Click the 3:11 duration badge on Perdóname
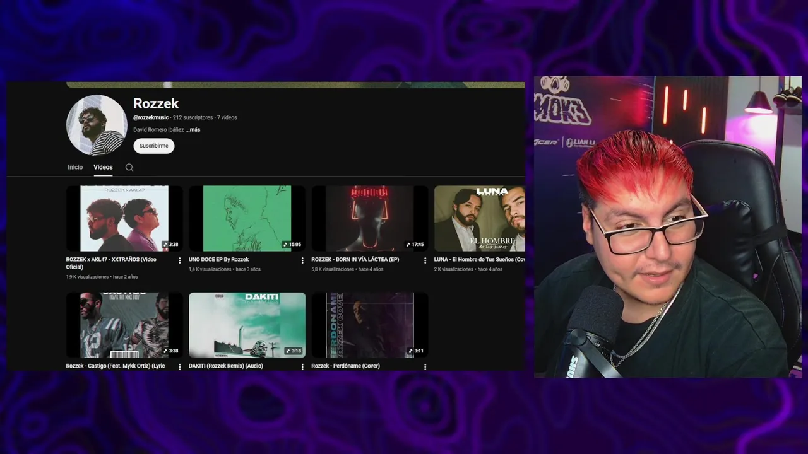Viewport: 808px width, 454px height. 415,351
